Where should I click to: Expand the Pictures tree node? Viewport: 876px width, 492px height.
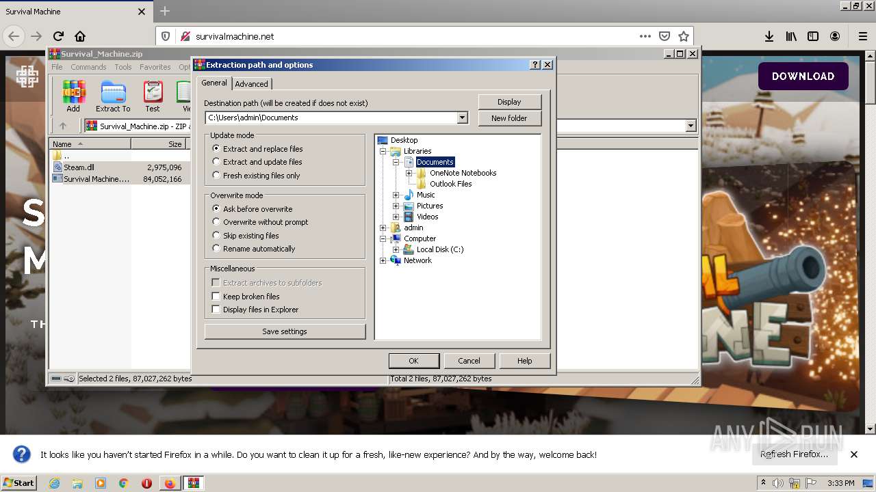point(396,206)
